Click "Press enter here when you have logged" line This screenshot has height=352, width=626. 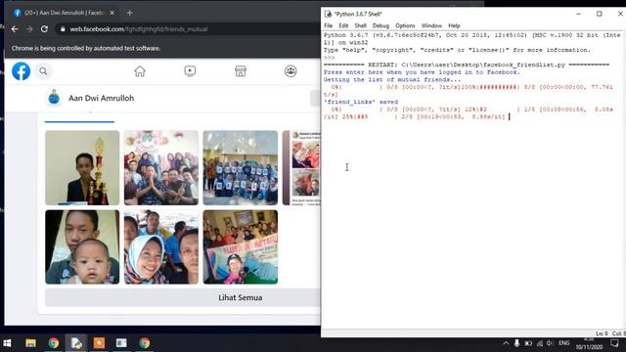[x=422, y=72]
